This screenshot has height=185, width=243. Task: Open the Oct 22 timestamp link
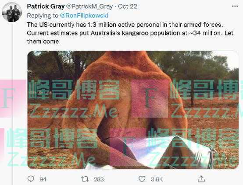click(x=128, y=7)
